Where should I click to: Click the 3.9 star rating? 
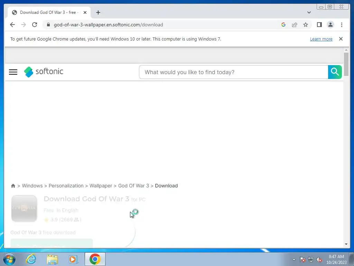click(x=63, y=220)
